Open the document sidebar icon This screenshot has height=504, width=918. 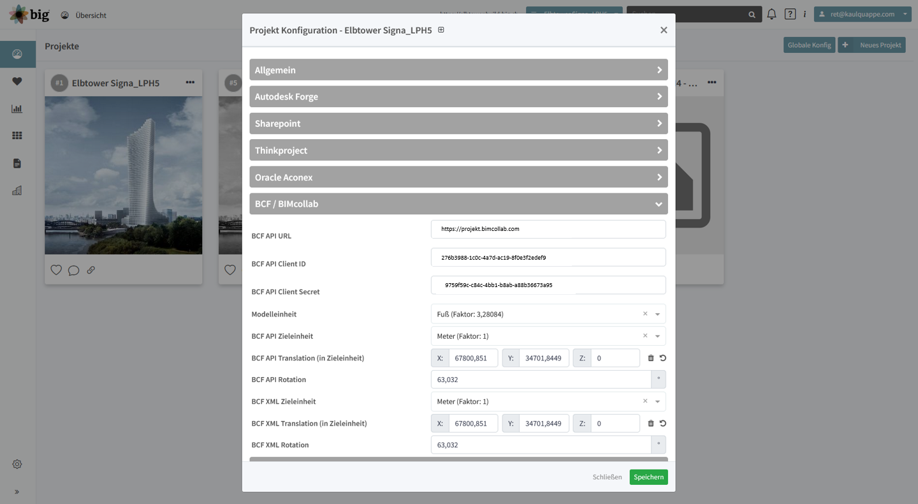pyautogui.click(x=17, y=163)
